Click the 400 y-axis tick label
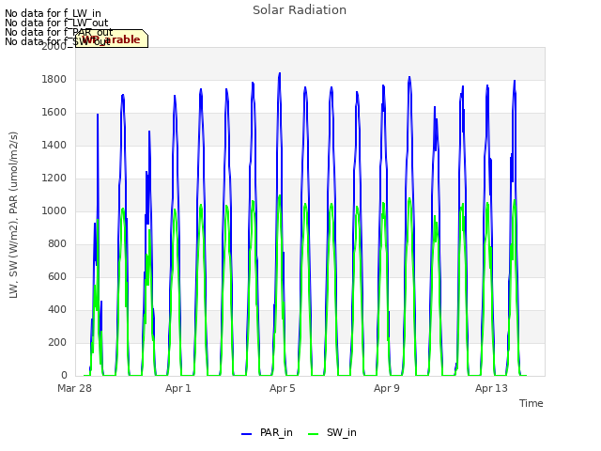This screenshot has height=451, width=601. point(57,309)
